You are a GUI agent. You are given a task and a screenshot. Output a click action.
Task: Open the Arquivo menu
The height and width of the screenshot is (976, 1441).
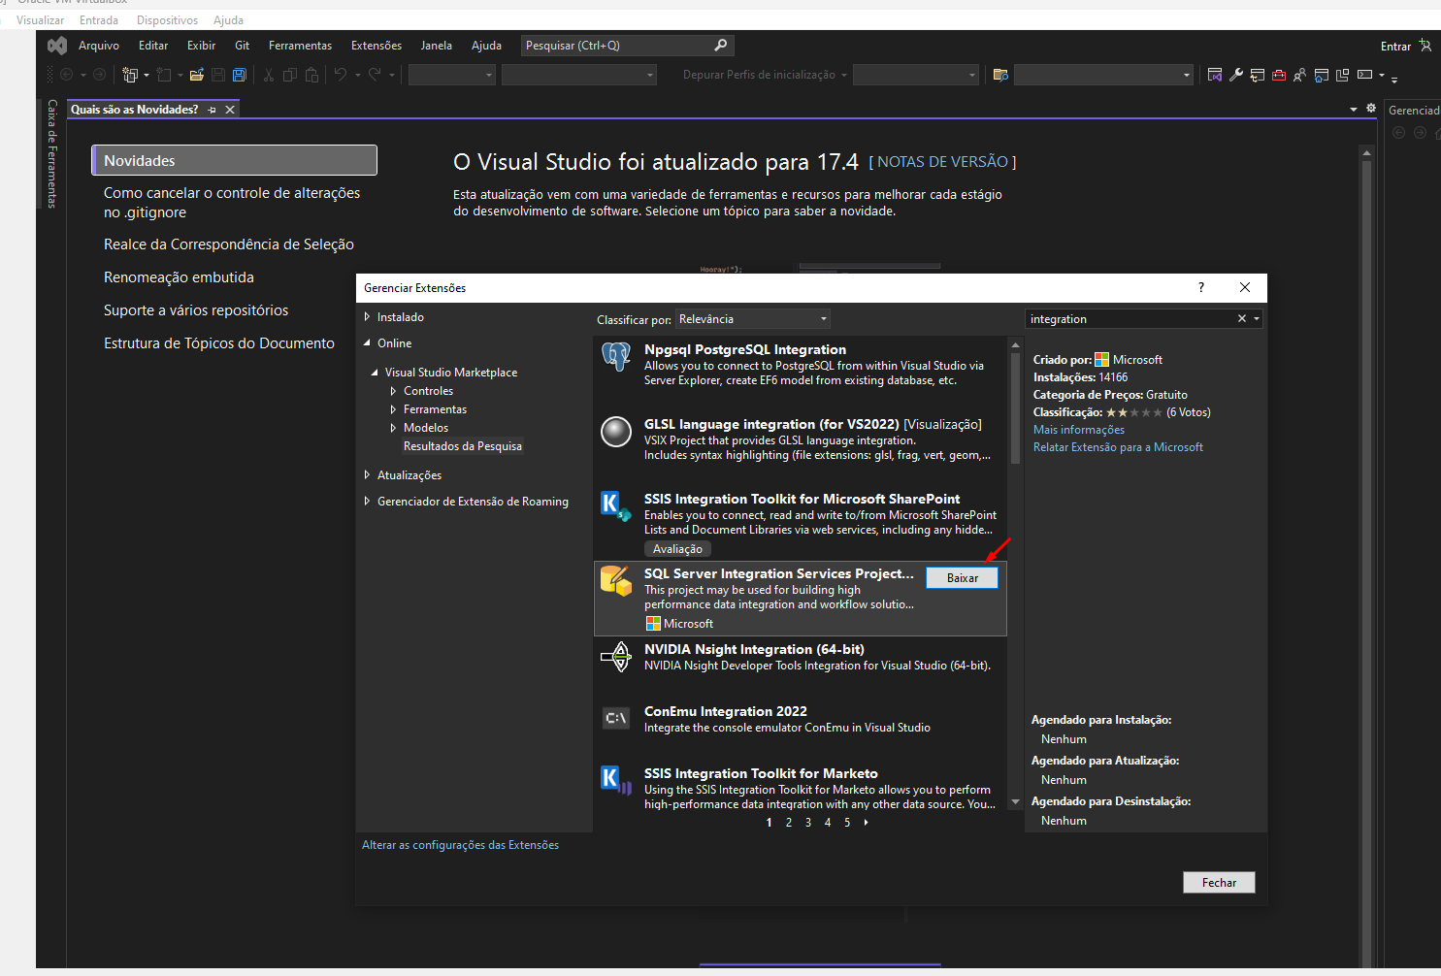pyautogui.click(x=99, y=46)
